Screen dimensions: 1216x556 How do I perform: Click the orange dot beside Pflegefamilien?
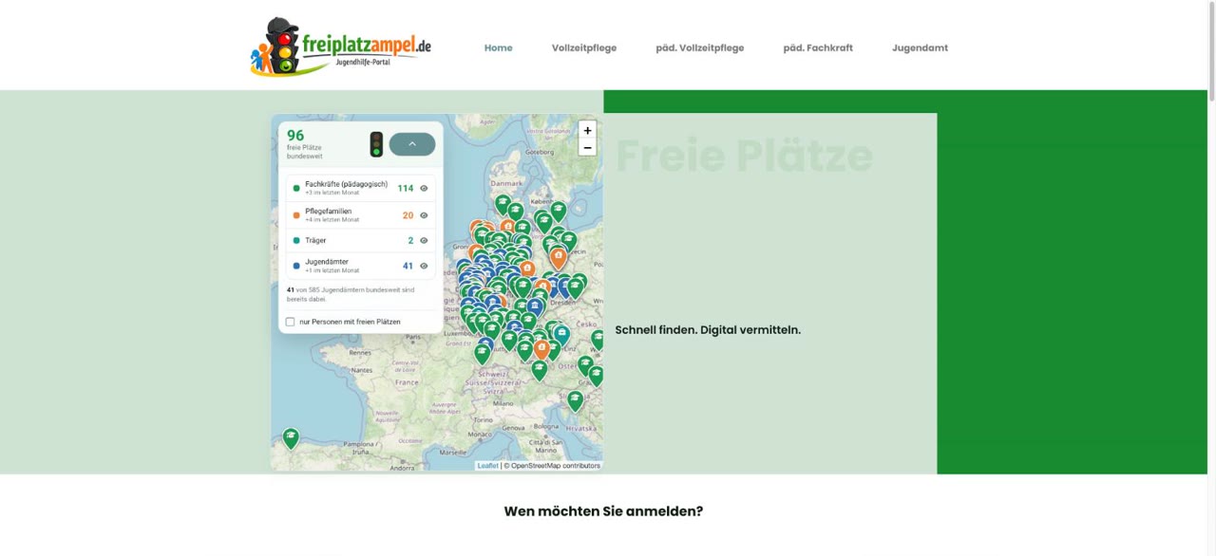296,215
